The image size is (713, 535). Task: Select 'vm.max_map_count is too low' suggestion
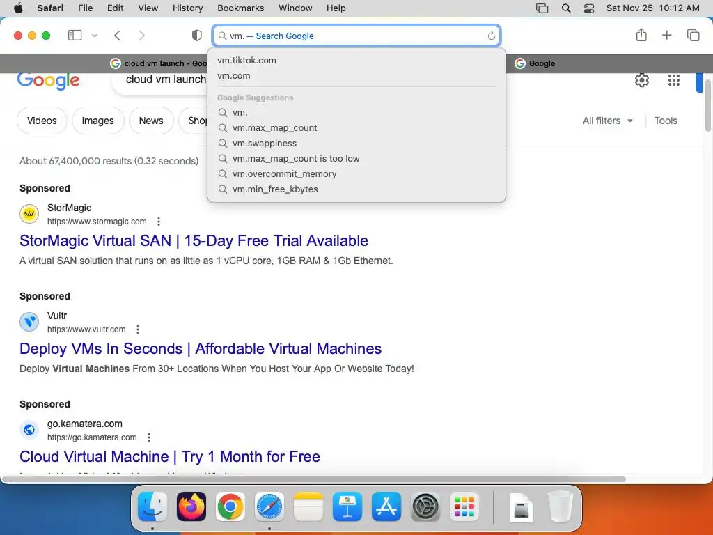point(356,158)
